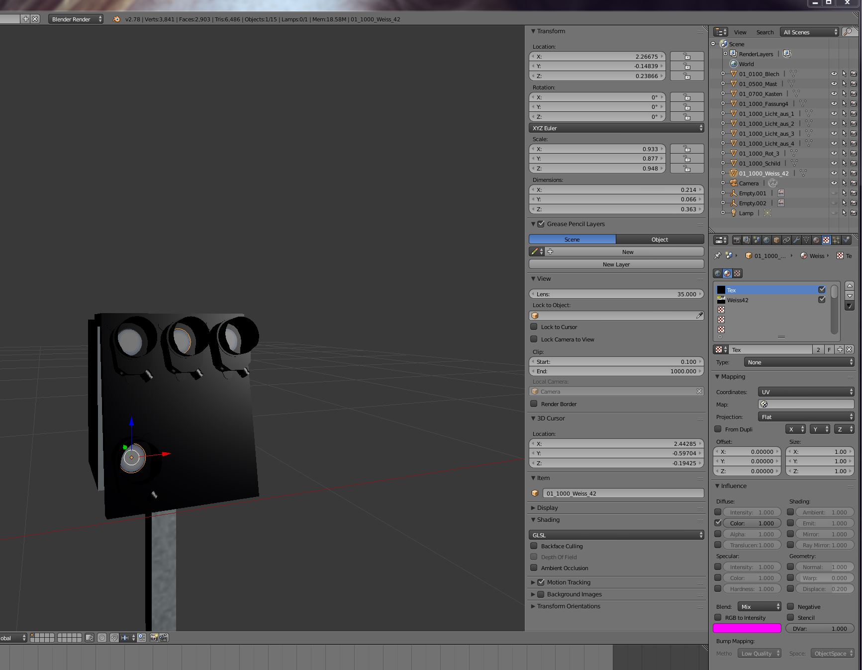Image resolution: width=862 pixels, height=670 pixels.
Task: Click the snap magnet icon in viewport header
Action: 114,638
